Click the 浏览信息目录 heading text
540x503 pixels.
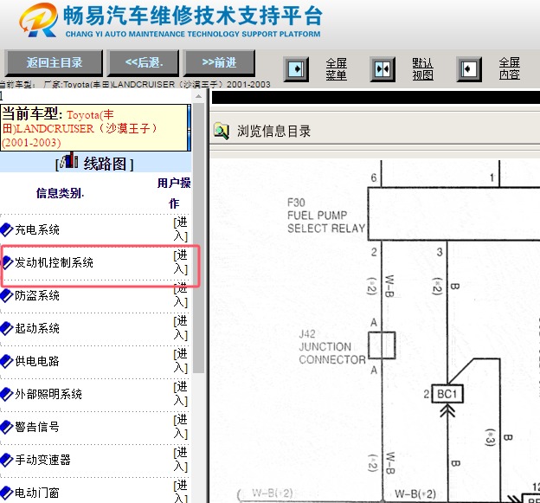(x=273, y=132)
